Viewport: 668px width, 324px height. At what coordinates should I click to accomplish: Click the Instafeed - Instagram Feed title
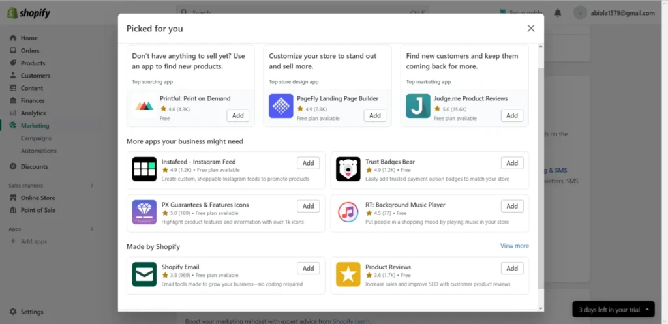pyautogui.click(x=198, y=162)
